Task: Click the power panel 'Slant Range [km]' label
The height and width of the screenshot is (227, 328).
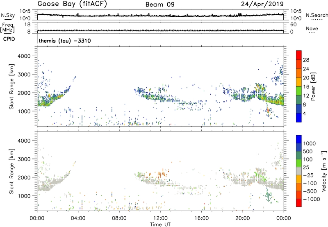Action: tap(11, 86)
